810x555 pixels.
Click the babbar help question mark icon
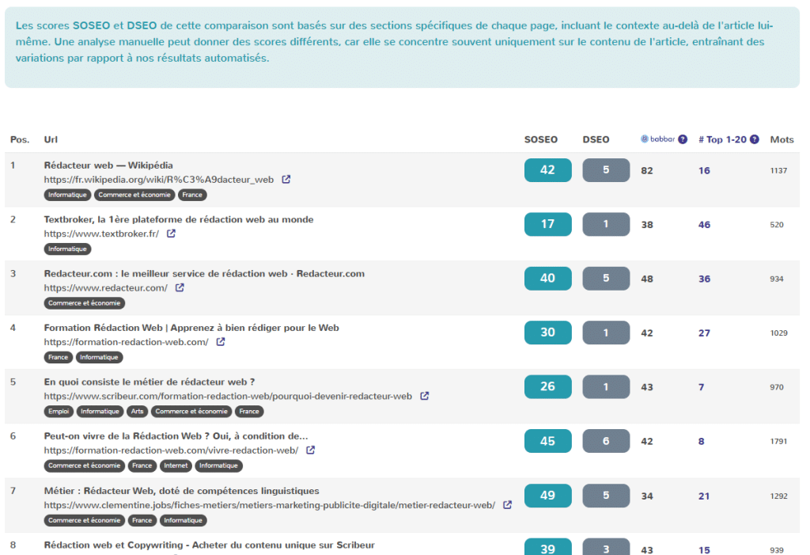pyautogui.click(x=683, y=139)
